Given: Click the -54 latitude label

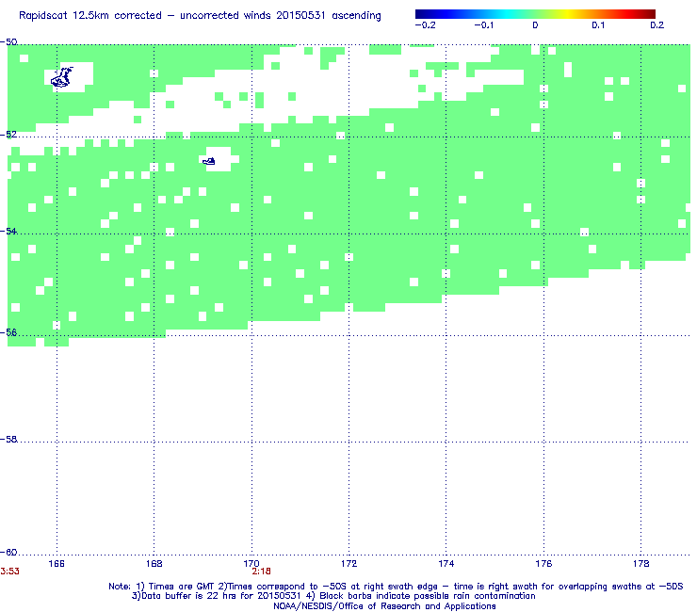Looking at the screenshot, I should [8, 231].
